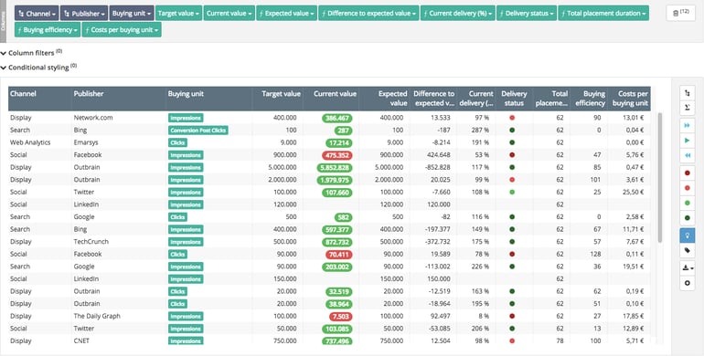The height and width of the screenshot is (356, 704).
Task: Click the Target value table header
Action: coord(281,94)
